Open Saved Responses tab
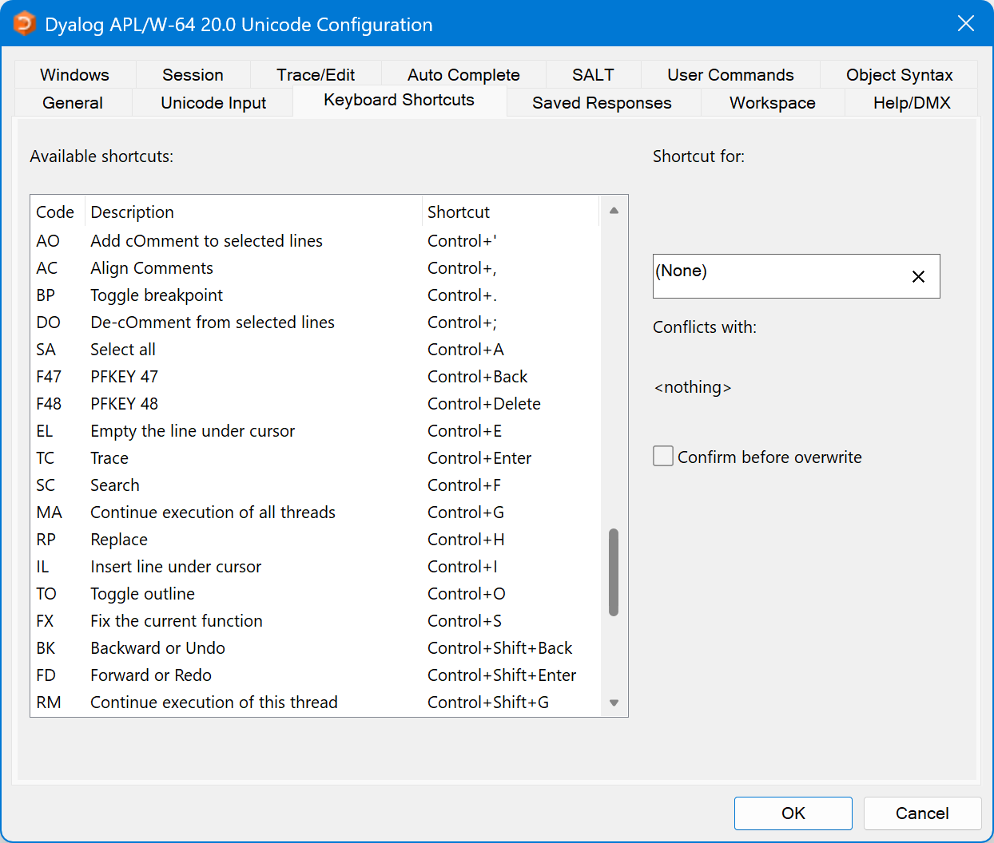Image resolution: width=994 pixels, height=843 pixels. [x=602, y=103]
